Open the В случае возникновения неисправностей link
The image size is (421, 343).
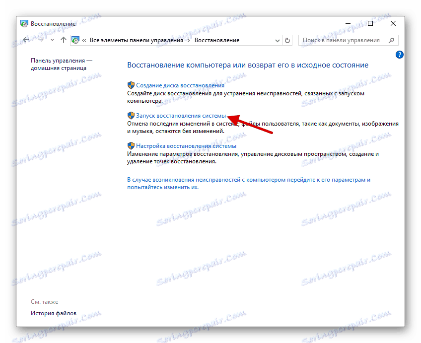click(249, 184)
